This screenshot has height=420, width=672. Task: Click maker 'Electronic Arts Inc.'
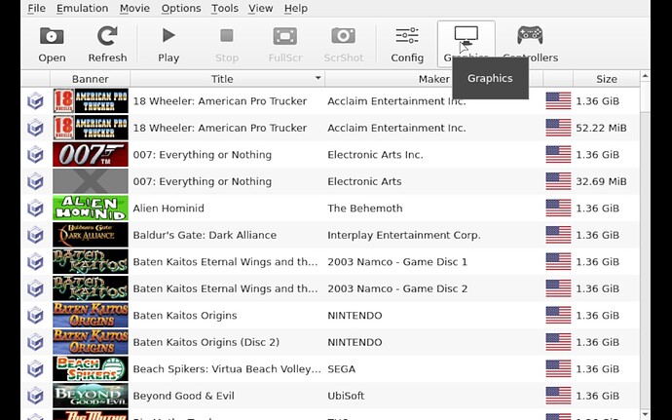pos(375,155)
